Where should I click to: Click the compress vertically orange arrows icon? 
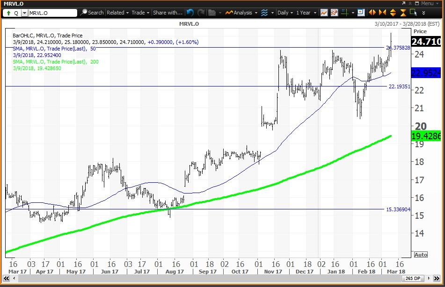coord(403,13)
